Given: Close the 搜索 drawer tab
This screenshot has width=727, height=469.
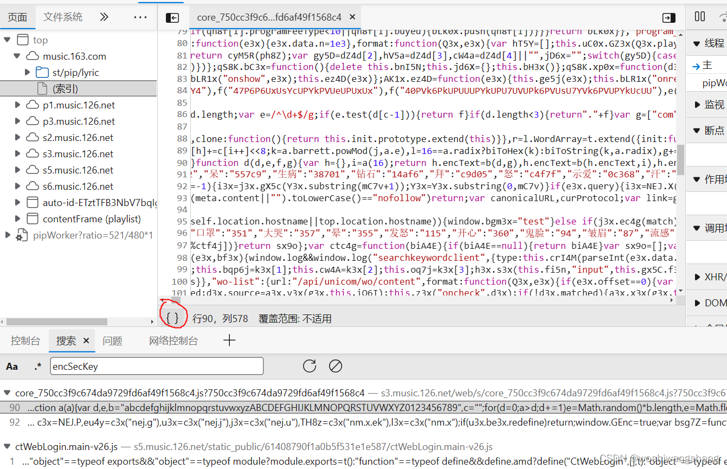Looking at the screenshot, I should pyautogui.click(x=86, y=341).
